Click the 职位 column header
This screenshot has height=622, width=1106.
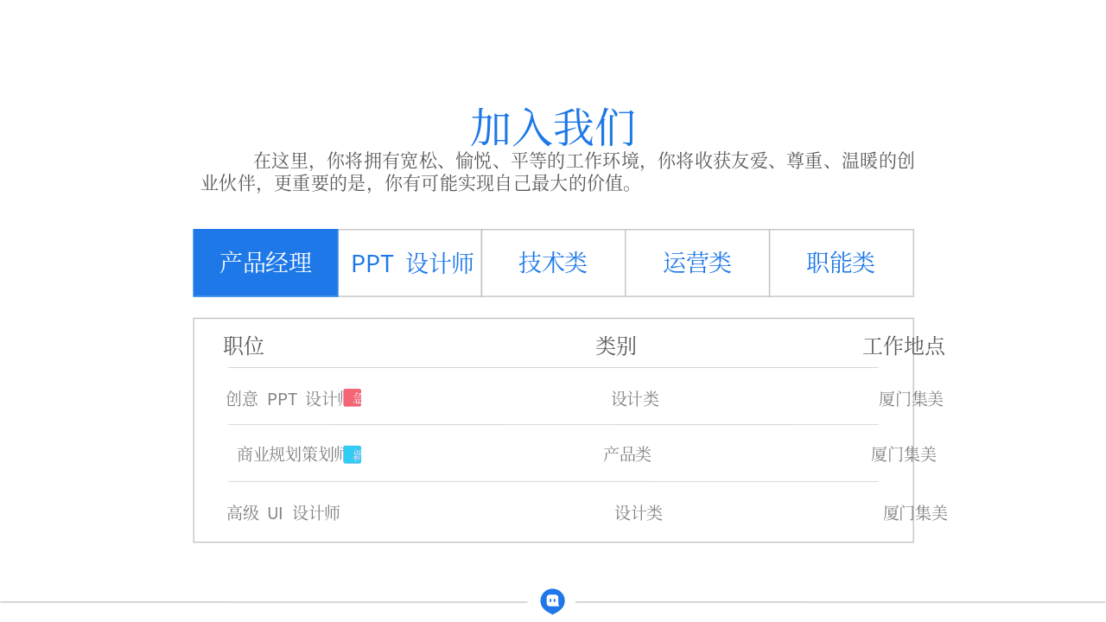click(244, 346)
